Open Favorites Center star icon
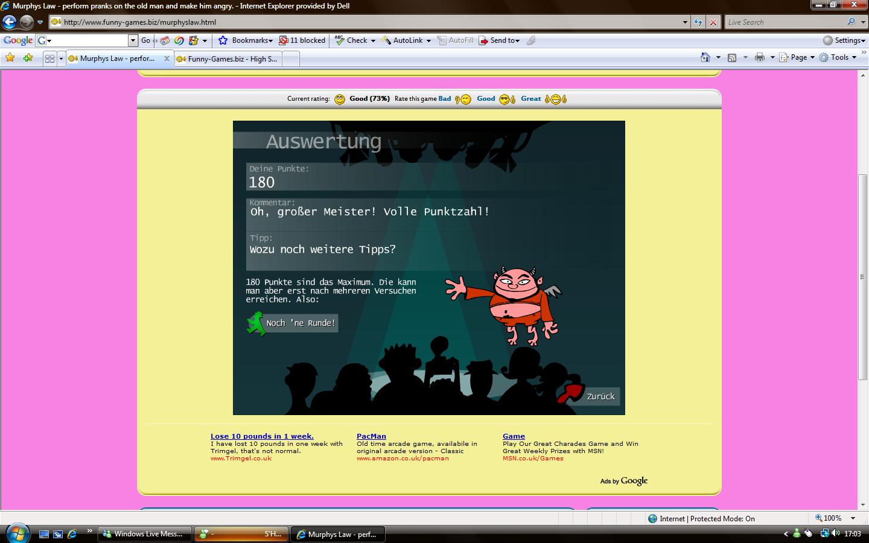 pos(10,58)
